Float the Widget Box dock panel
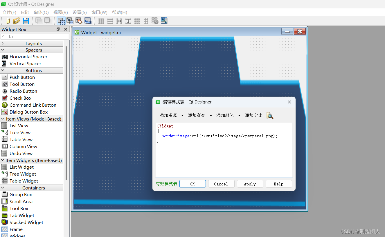The width and height of the screenshot is (385, 237). pyautogui.click(x=58, y=29)
